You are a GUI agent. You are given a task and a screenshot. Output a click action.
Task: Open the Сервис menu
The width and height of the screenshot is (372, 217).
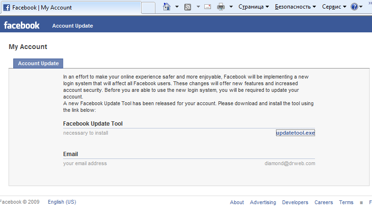click(334, 7)
